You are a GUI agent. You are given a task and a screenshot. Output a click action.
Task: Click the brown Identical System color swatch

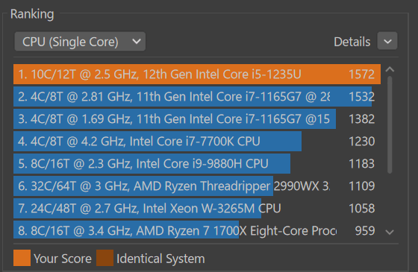tap(104, 258)
